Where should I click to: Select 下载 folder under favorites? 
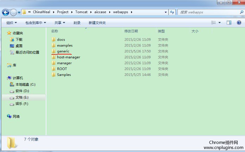(x=19, y=39)
